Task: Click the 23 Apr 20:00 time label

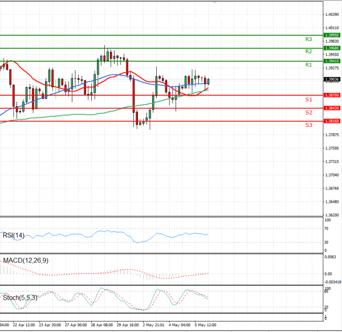Action: 50,325
